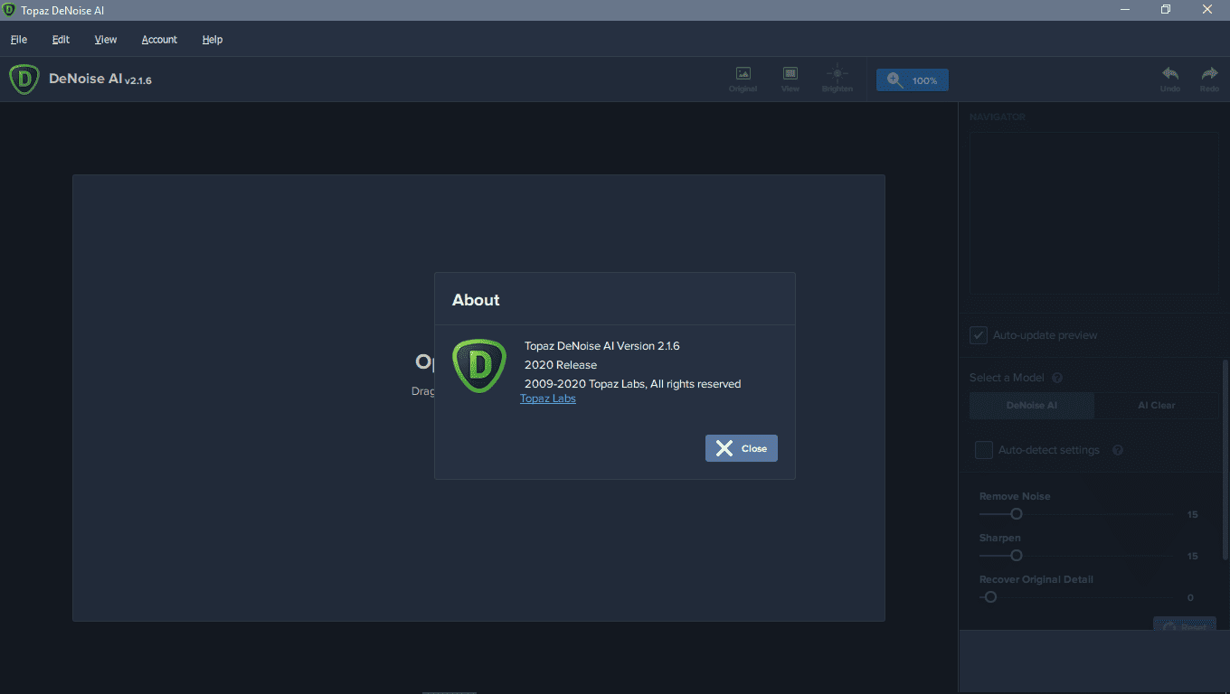1230x694 pixels.
Task: Click the Sharpen value 15
Action: [x=1192, y=557]
